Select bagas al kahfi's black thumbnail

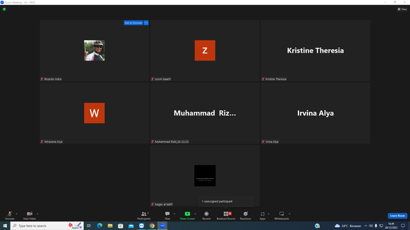tap(205, 176)
